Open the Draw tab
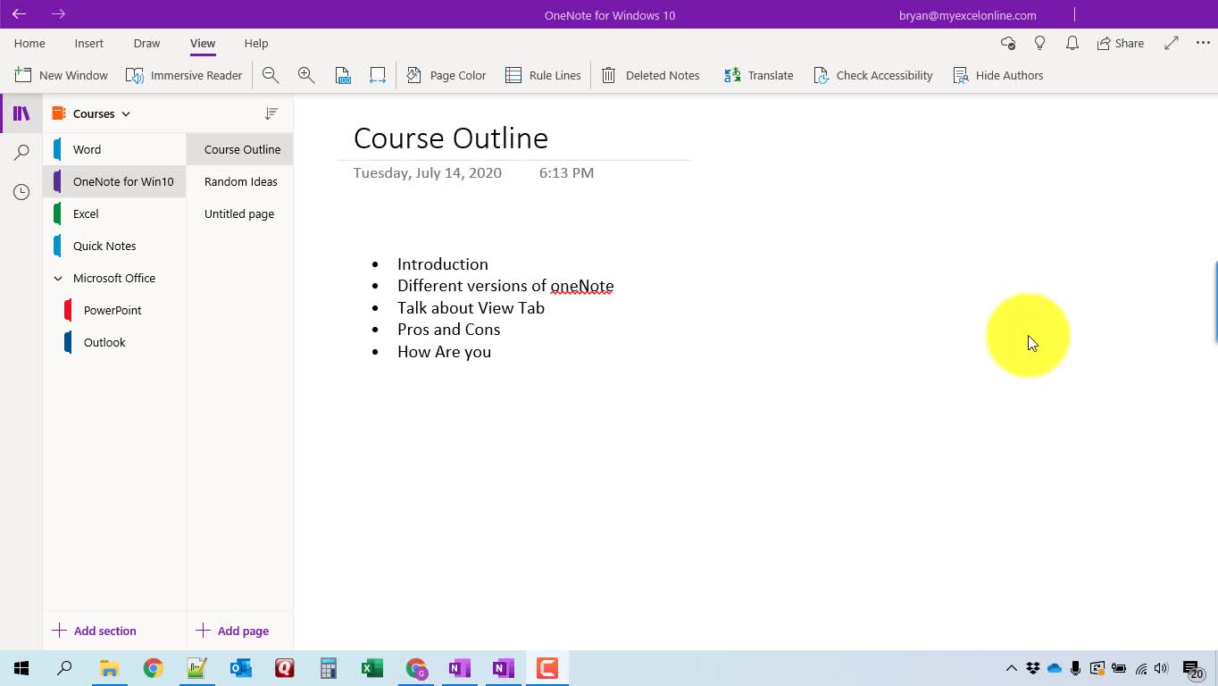Viewport: 1218px width, 686px height. point(146,43)
